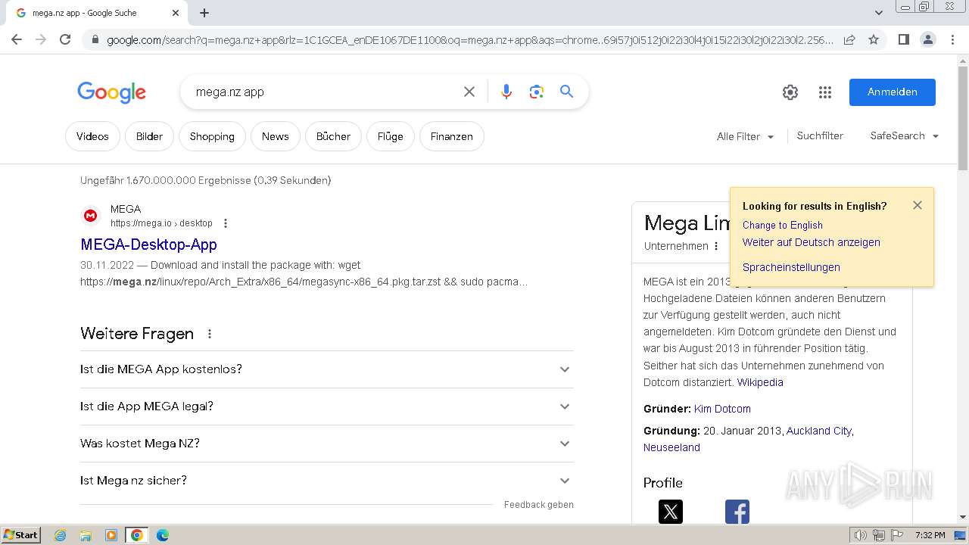Select the Bücher filter
This screenshot has width=969, height=545.
[x=333, y=136]
